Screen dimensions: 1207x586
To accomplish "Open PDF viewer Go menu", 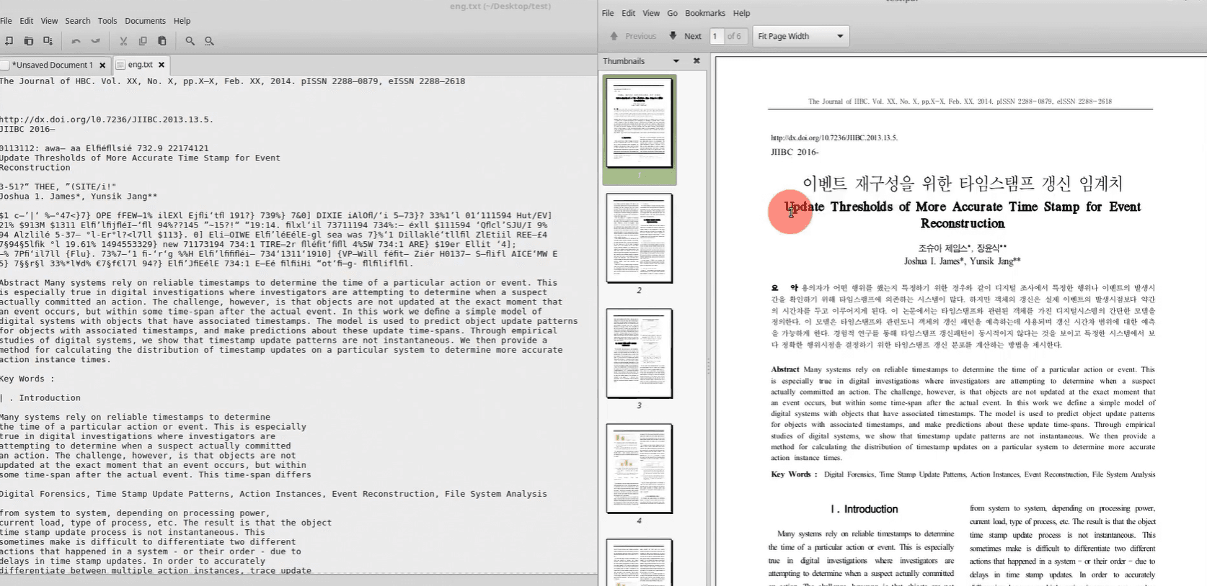I will [x=672, y=13].
